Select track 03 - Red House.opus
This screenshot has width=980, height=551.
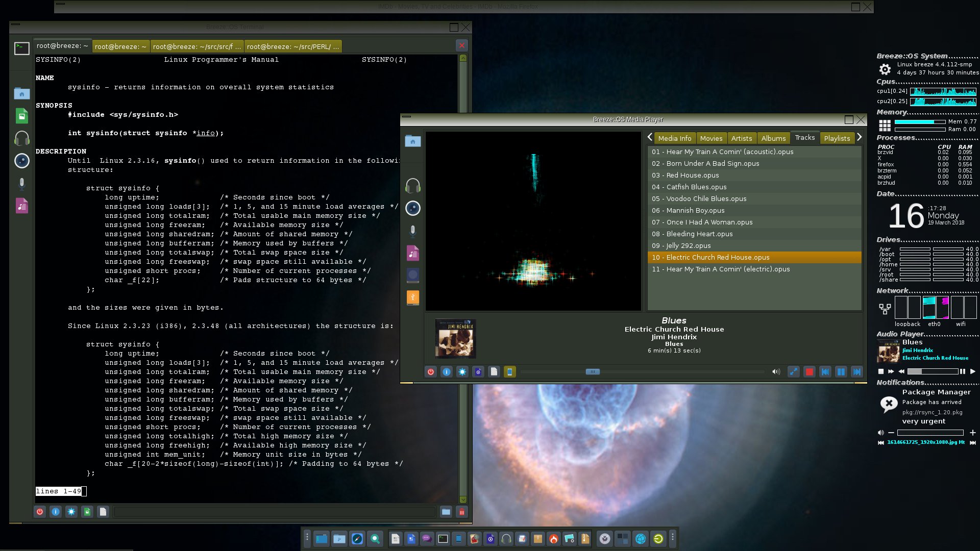[x=692, y=175]
